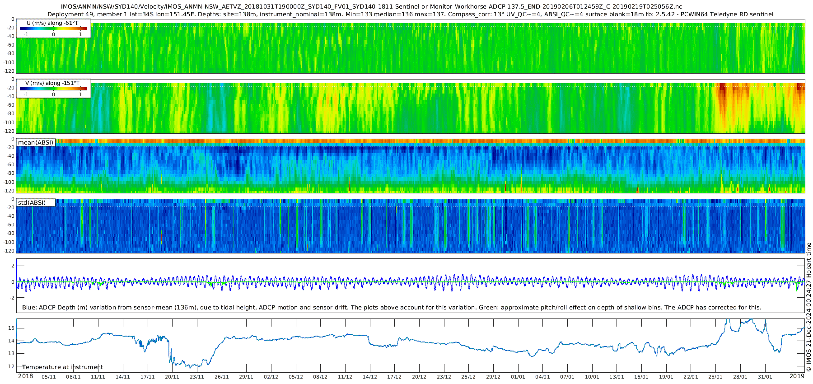Select the 26/11 date tick label
The width and height of the screenshot is (813, 384).
tap(221, 377)
